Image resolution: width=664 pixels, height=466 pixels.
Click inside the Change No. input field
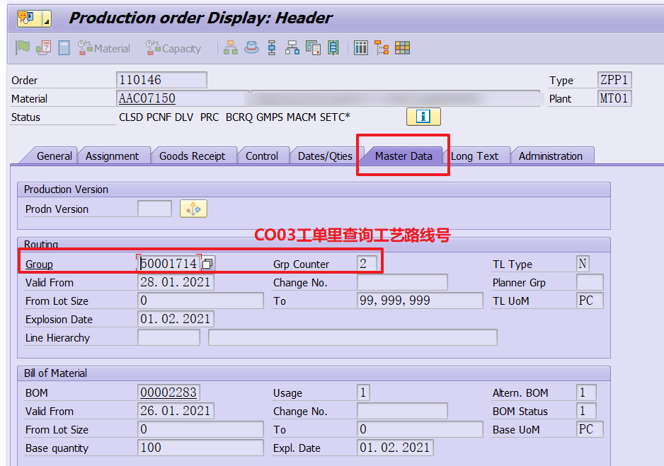tap(402, 282)
